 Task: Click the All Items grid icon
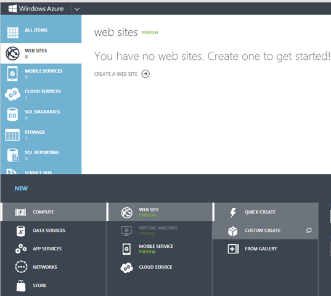[x=13, y=33]
